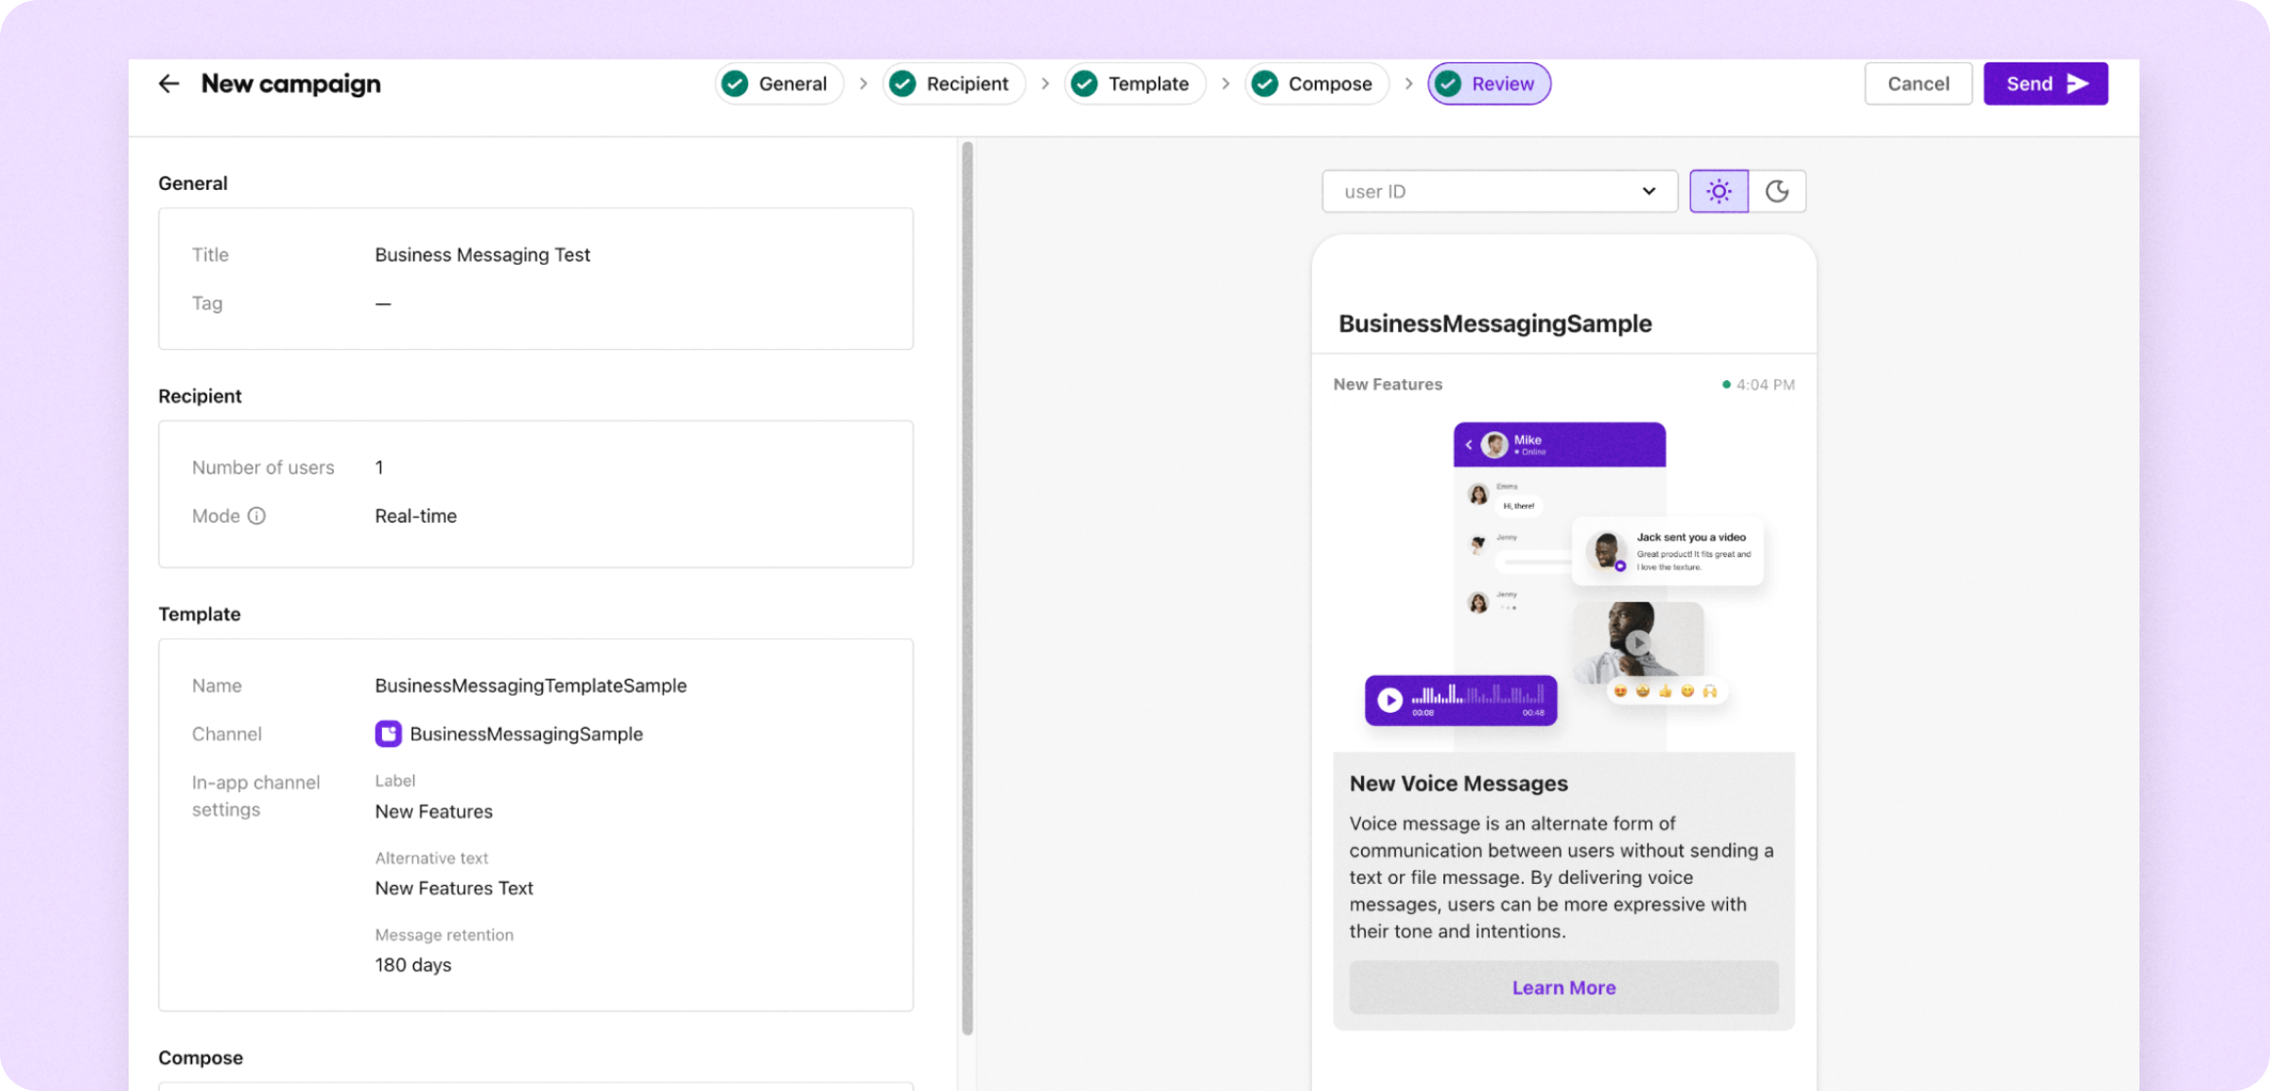Click the user ID dropdown chevron arrow

pos(1649,192)
